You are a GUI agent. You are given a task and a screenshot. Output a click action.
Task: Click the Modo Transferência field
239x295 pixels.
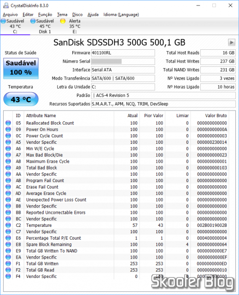(123, 78)
